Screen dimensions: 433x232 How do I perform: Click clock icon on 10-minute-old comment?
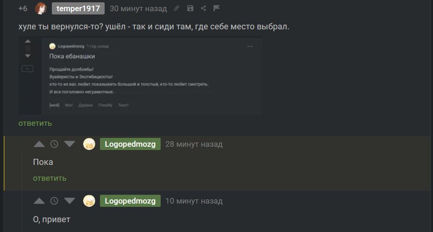tap(54, 201)
